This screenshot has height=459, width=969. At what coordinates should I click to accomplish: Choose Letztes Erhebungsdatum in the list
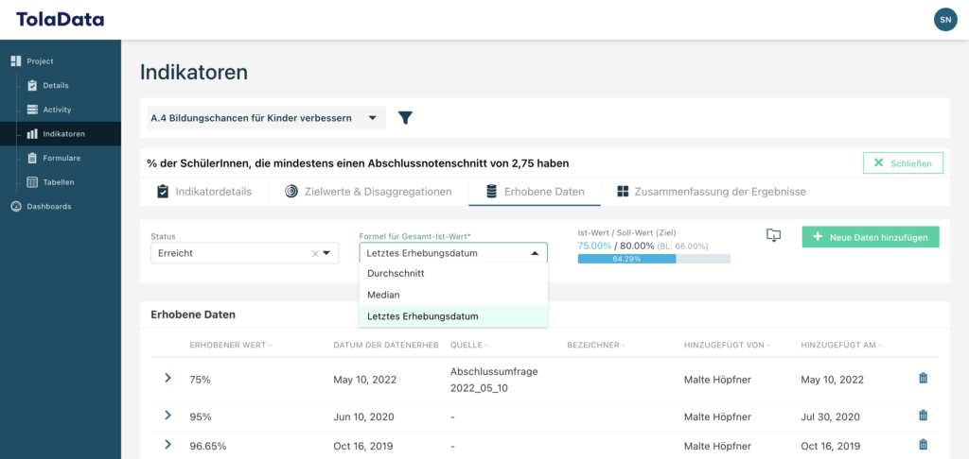click(x=453, y=316)
